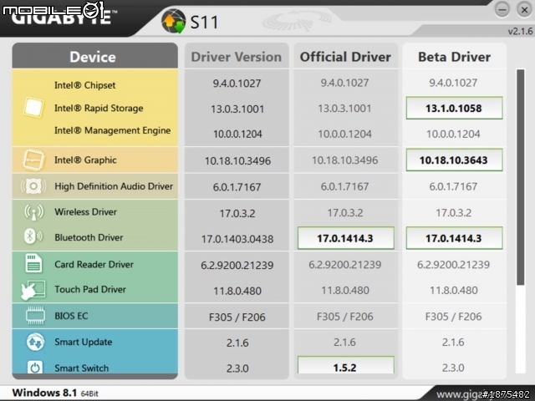Click the audio speaker icon

click(33, 186)
